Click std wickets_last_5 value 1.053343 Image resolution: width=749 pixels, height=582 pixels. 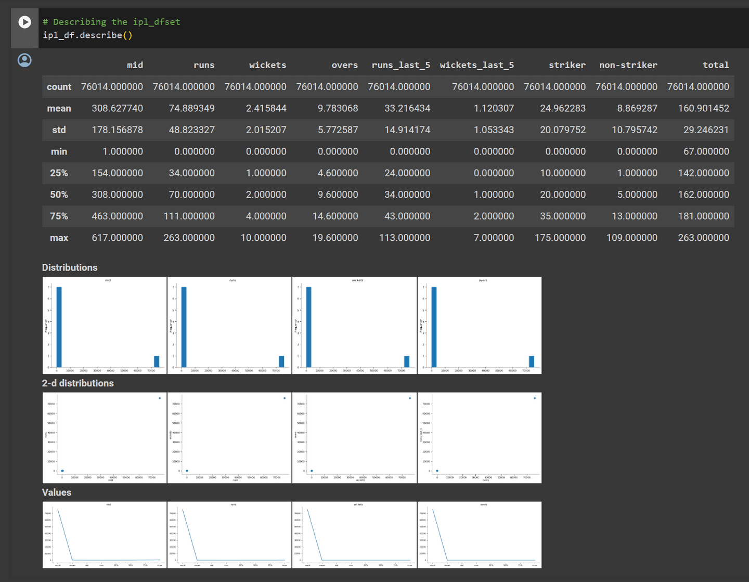(494, 130)
